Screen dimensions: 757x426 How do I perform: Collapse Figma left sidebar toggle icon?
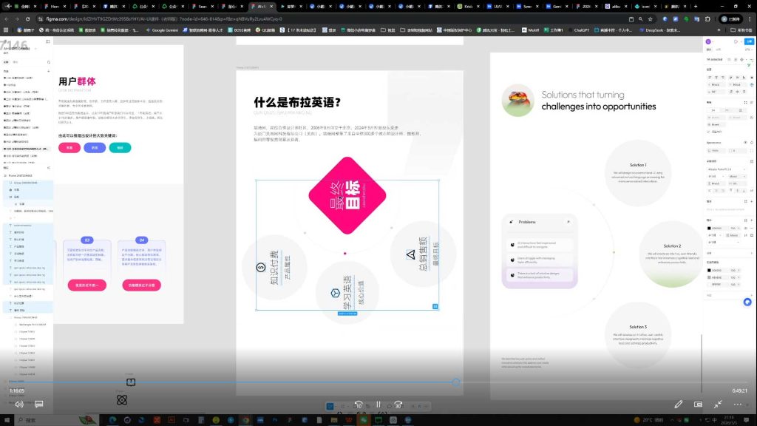pos(48,41)
